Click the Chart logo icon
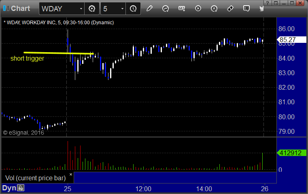This screenshot has width=308, height=194. pyautogui.click(x=6, y=8)
